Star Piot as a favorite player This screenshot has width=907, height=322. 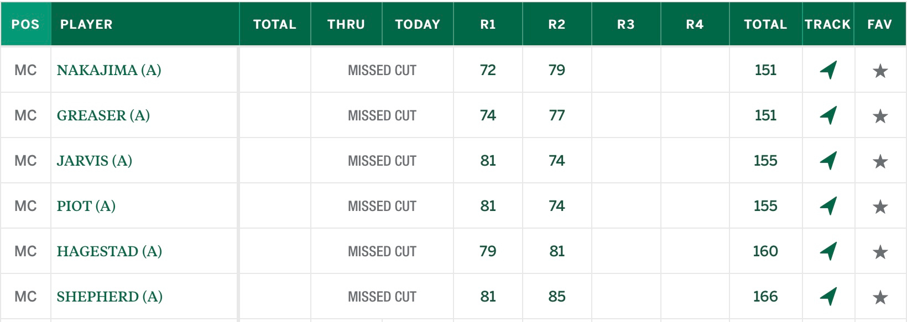[x=880, y=207]
